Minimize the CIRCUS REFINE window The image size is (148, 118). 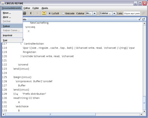pyautogui.click(x=136, y=3)
